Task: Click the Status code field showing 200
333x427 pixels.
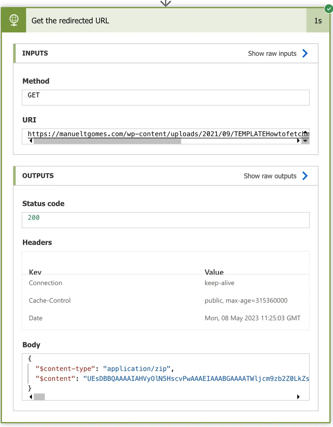Action: click(165, 220)
